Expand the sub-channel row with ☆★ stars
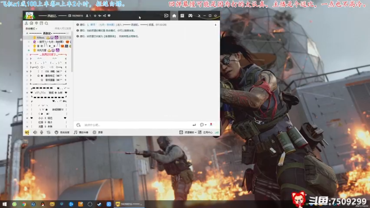The image size is (370, 208). coord(27,76)
